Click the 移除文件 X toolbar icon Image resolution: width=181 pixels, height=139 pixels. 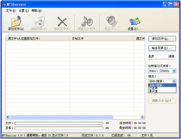[62, 21]
